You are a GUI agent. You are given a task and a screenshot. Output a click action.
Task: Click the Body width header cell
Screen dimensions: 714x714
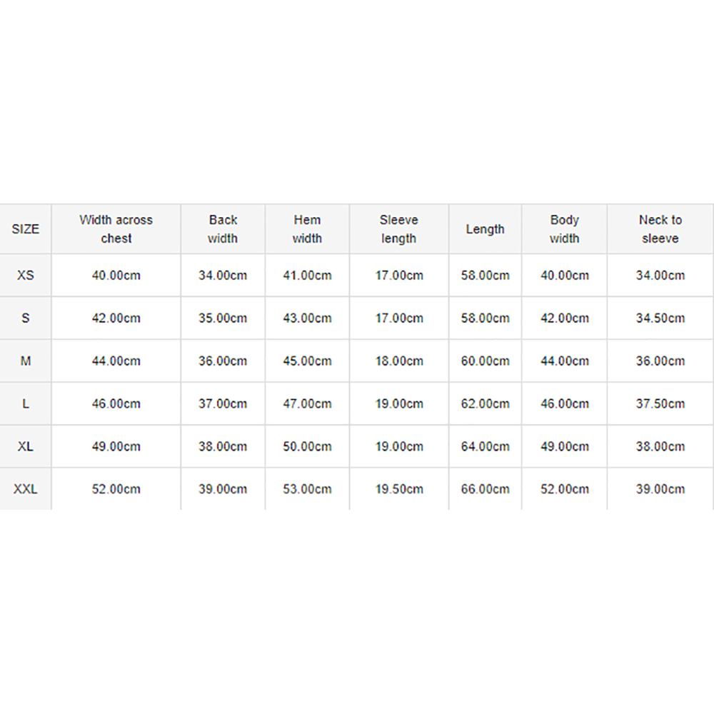564,229
